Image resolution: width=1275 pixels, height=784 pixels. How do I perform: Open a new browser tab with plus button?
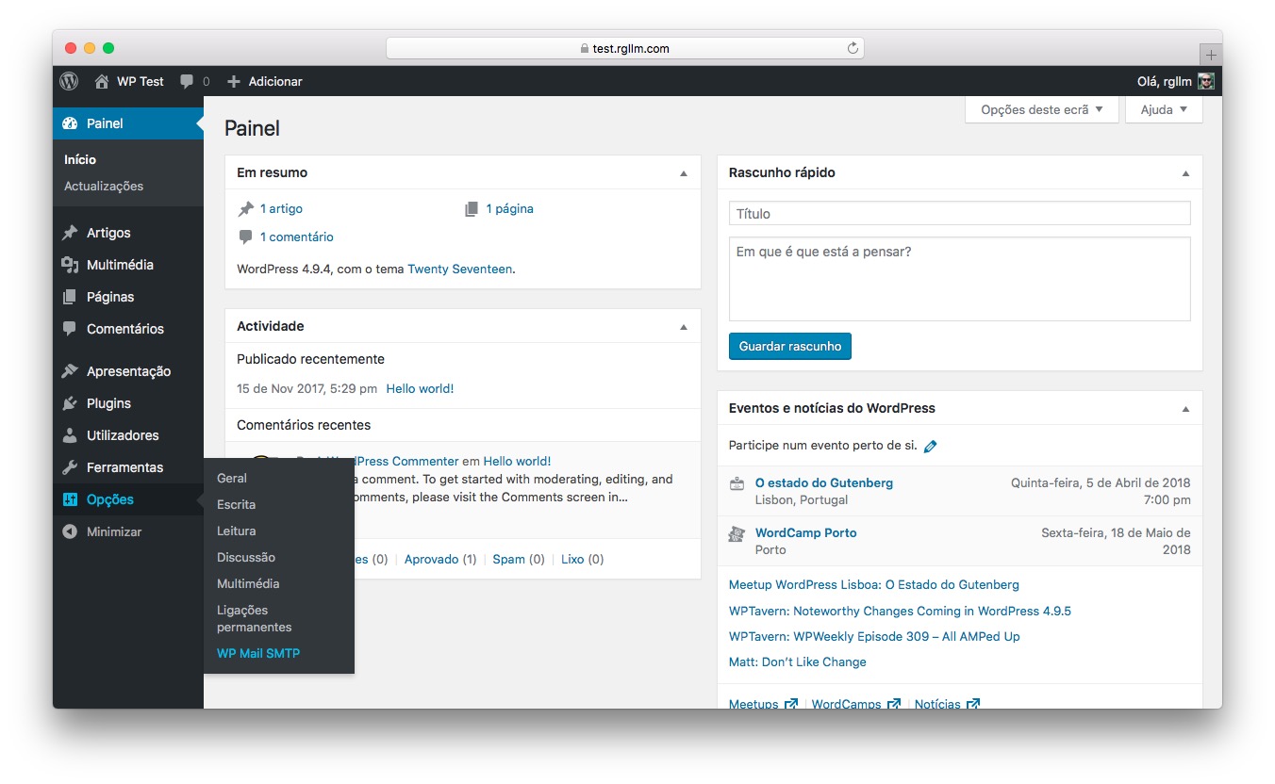pos(1211,54)
